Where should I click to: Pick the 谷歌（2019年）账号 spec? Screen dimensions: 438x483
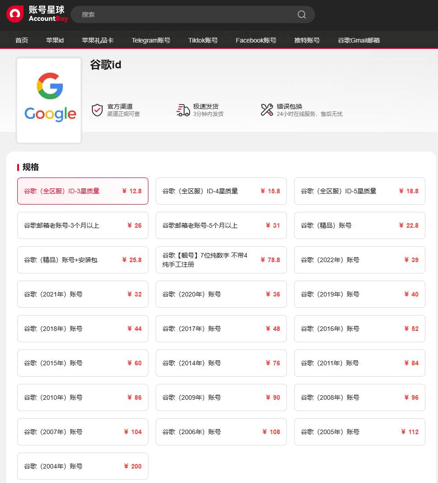coord(360,294)
